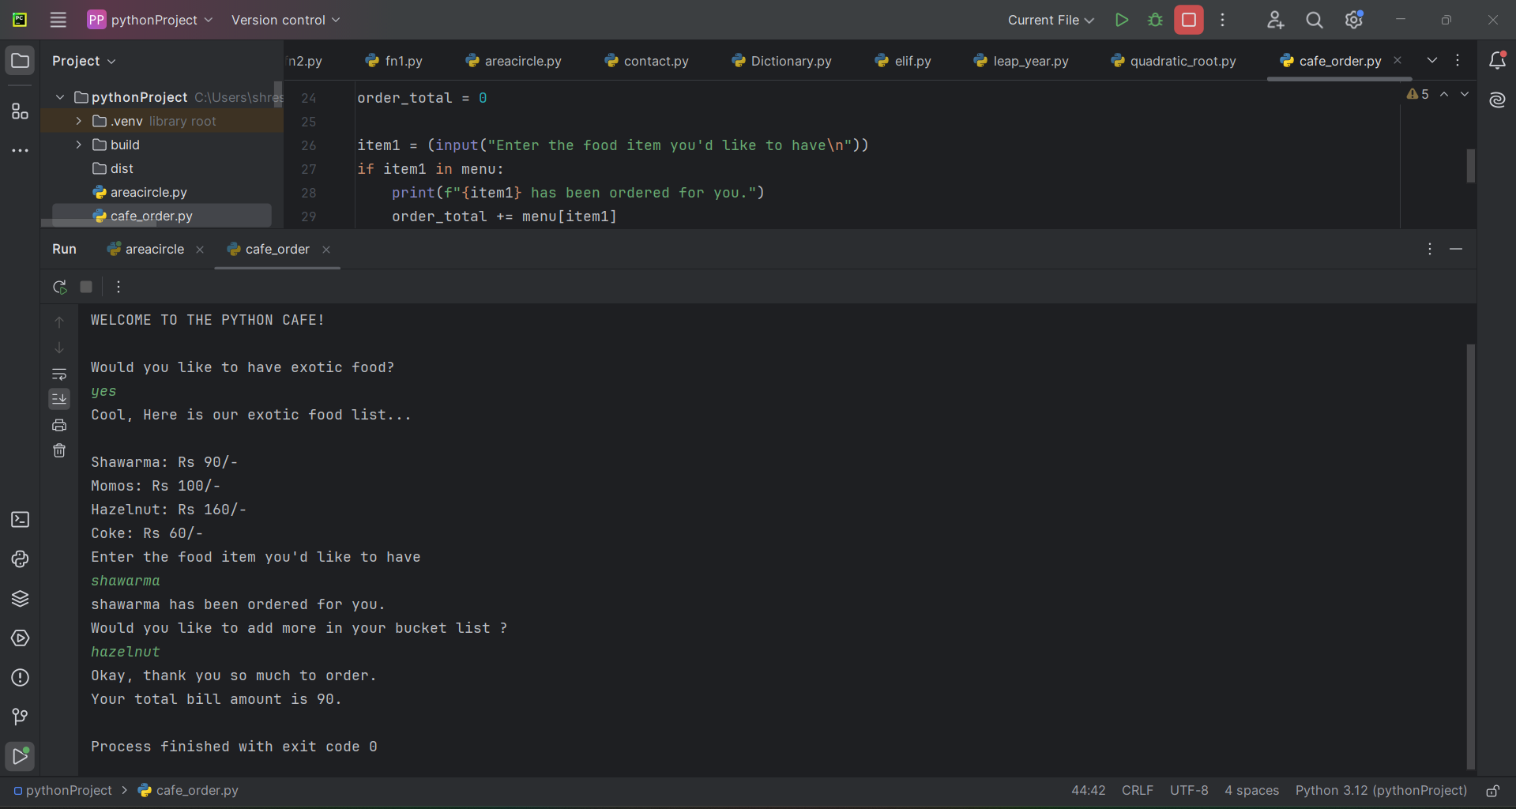The image size is (1516, 809).
Task: Open the Problems tool window
Action: (x=21, y=677)
